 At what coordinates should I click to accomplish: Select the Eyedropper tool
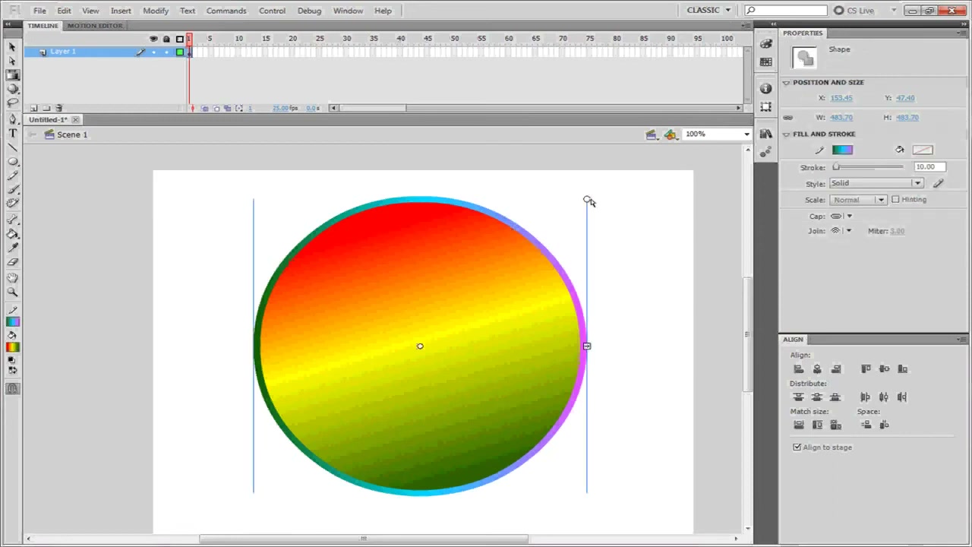coord(12,248)
